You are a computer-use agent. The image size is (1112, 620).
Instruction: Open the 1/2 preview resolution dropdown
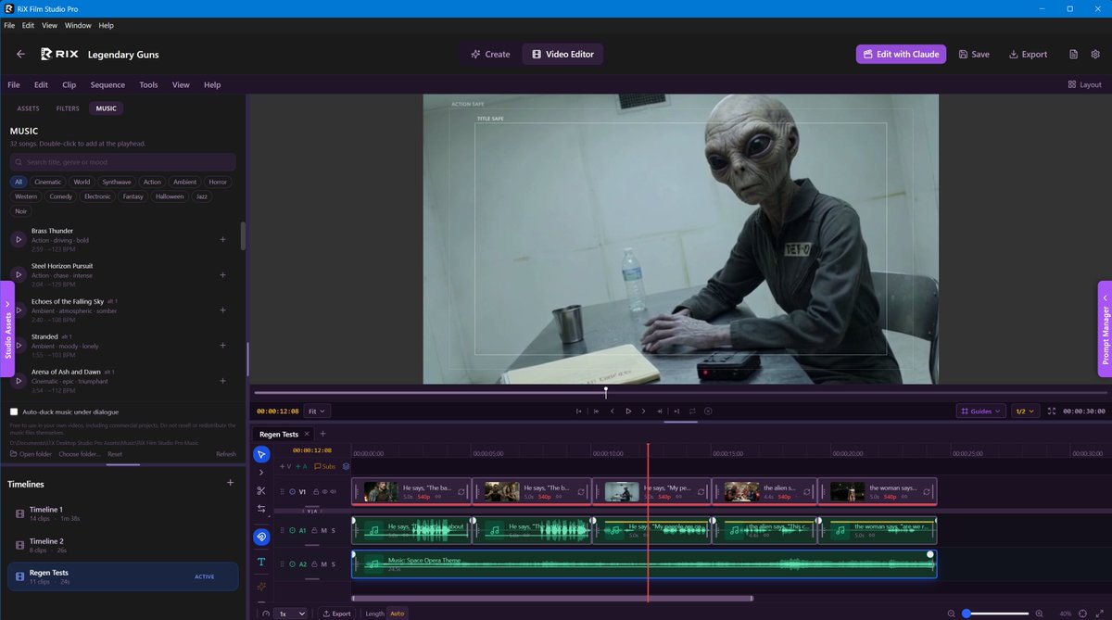click(x=1025, y=411)
